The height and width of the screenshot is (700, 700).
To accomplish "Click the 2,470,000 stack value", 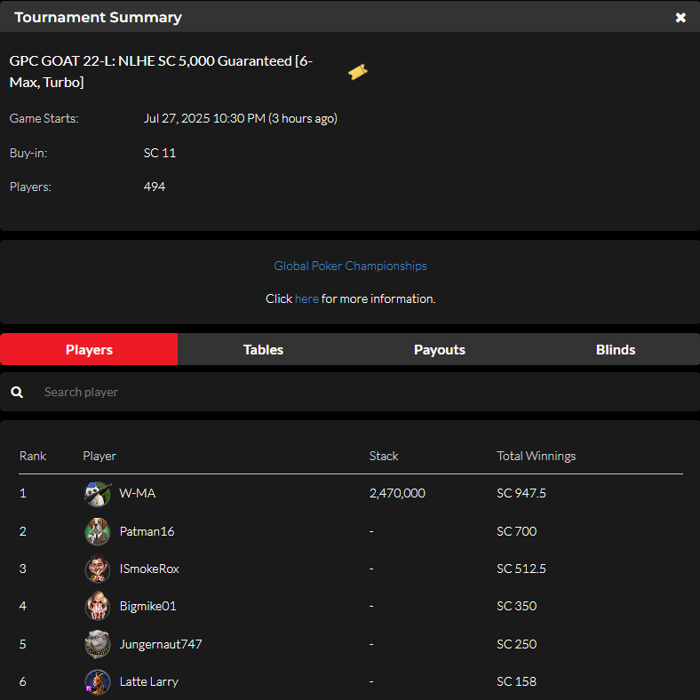I will pos(397,493).
